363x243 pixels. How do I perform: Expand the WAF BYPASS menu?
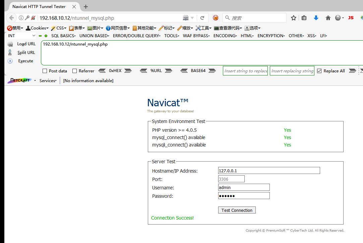[196, 36]
